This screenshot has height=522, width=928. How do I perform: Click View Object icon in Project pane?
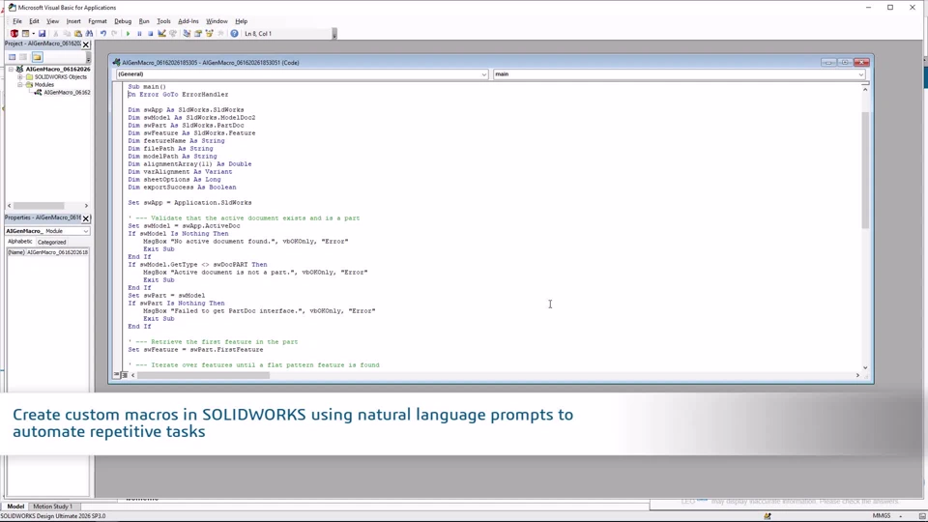[23, 57]
